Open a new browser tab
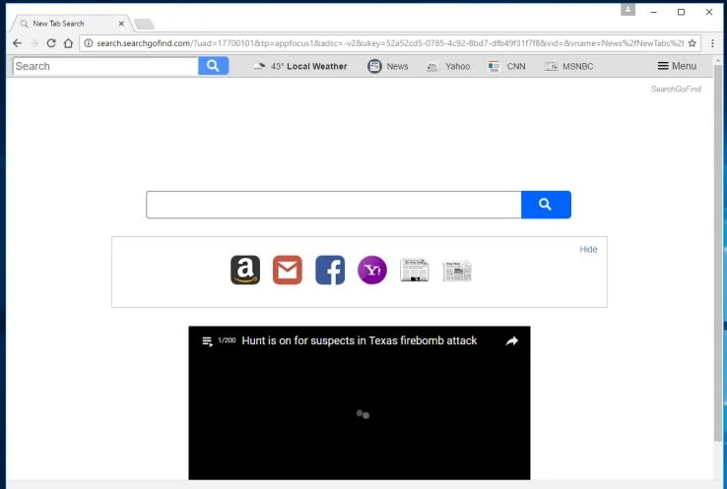 click(144, 24)
